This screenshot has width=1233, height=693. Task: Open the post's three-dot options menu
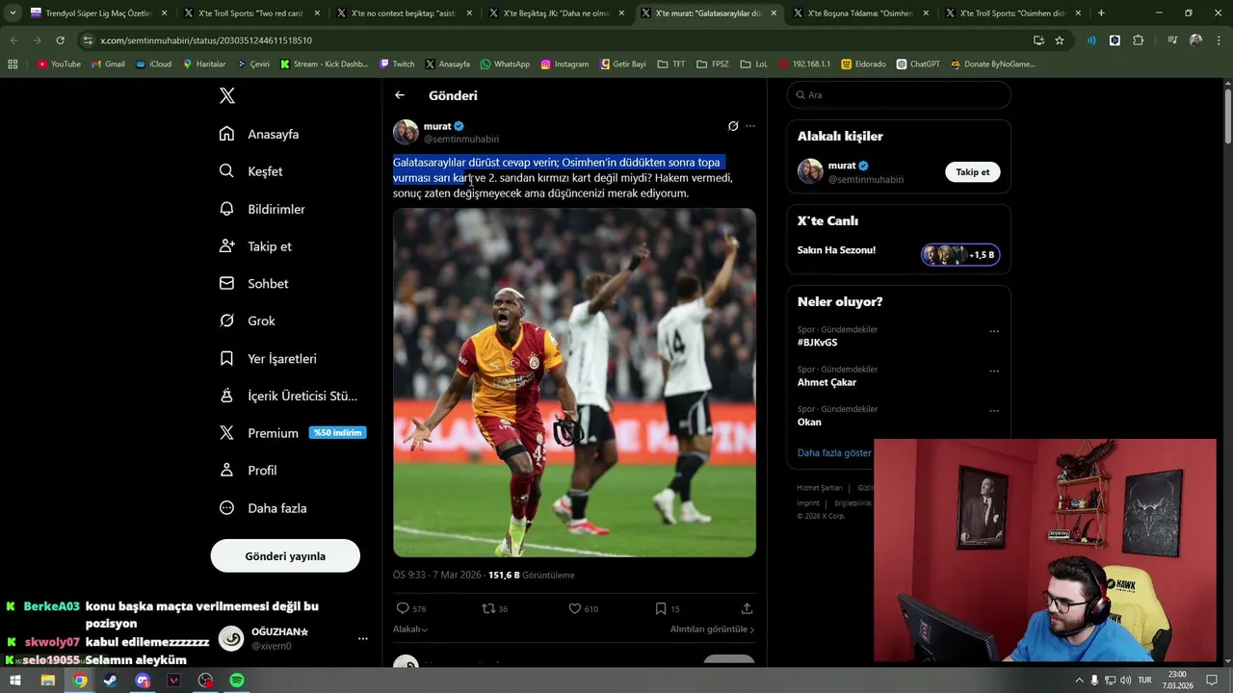750,126
